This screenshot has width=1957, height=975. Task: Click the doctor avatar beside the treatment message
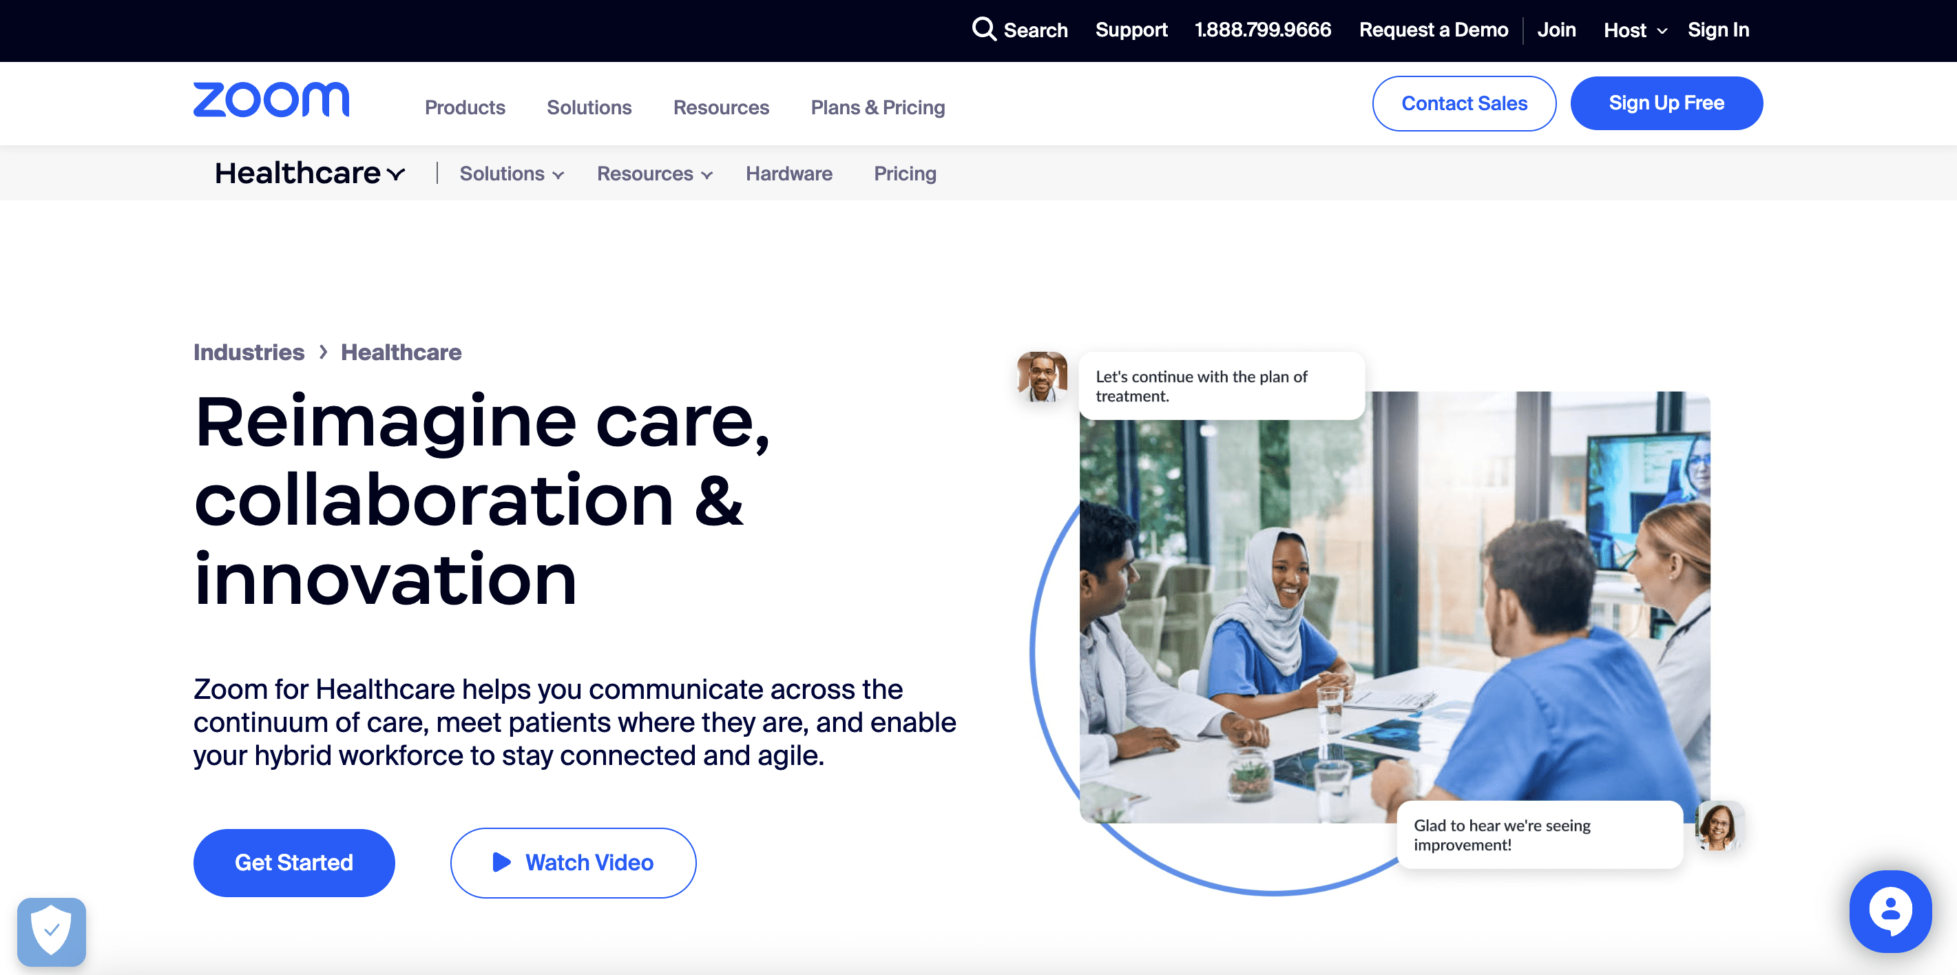(1042, 376)
